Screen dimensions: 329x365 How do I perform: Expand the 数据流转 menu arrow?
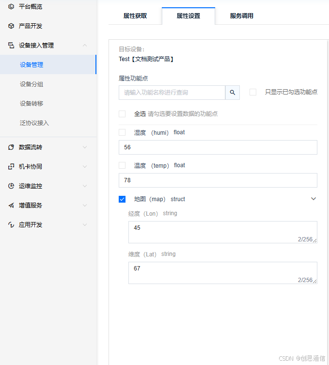(85, 147)
